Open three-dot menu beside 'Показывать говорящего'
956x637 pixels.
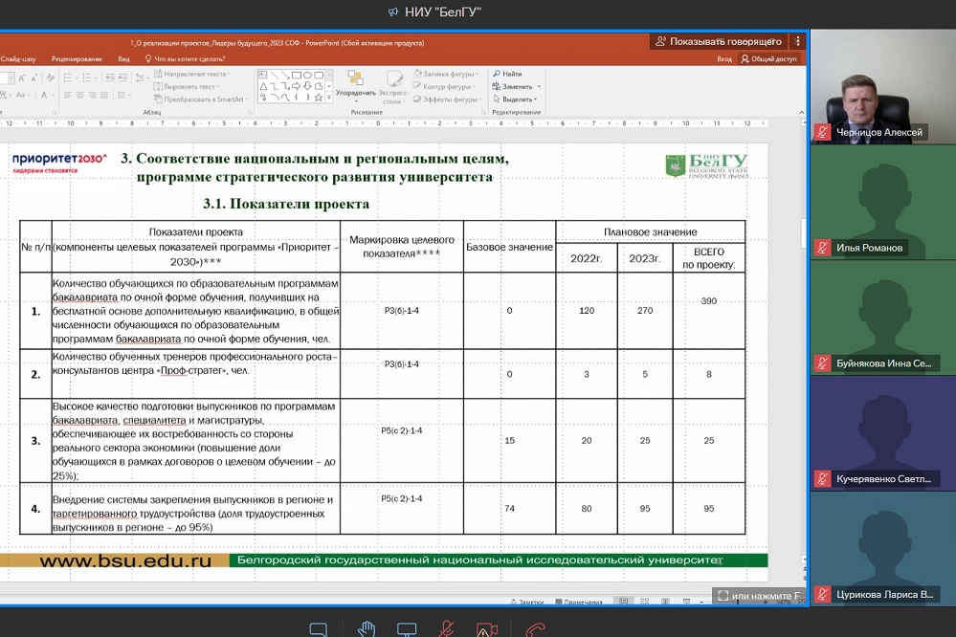coord(797,41)
